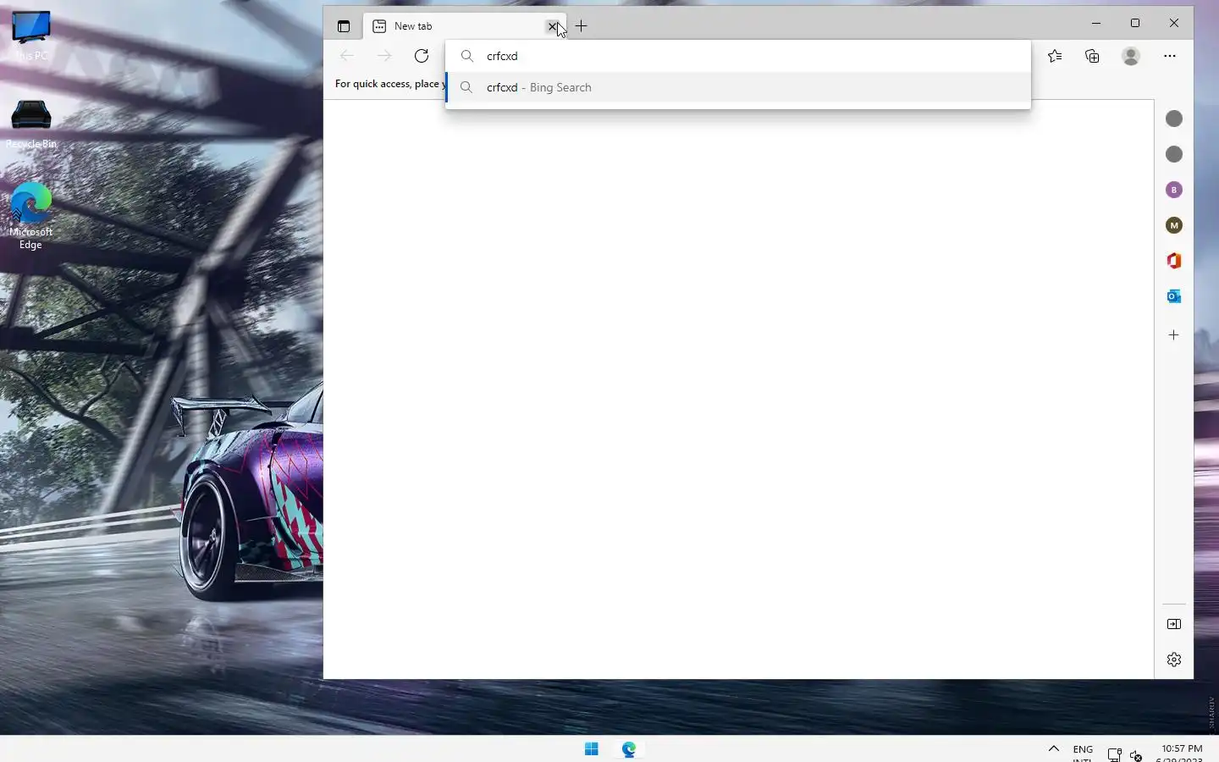Open the Windows Start button

(592, 748)
